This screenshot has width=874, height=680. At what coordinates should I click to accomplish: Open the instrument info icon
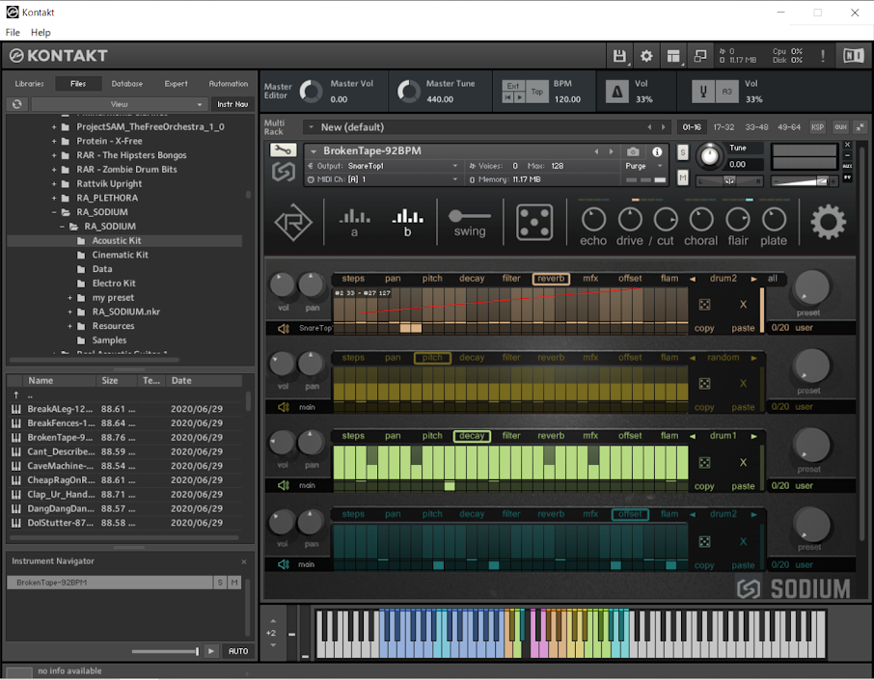pyautogui.click(x=657, y=151)
